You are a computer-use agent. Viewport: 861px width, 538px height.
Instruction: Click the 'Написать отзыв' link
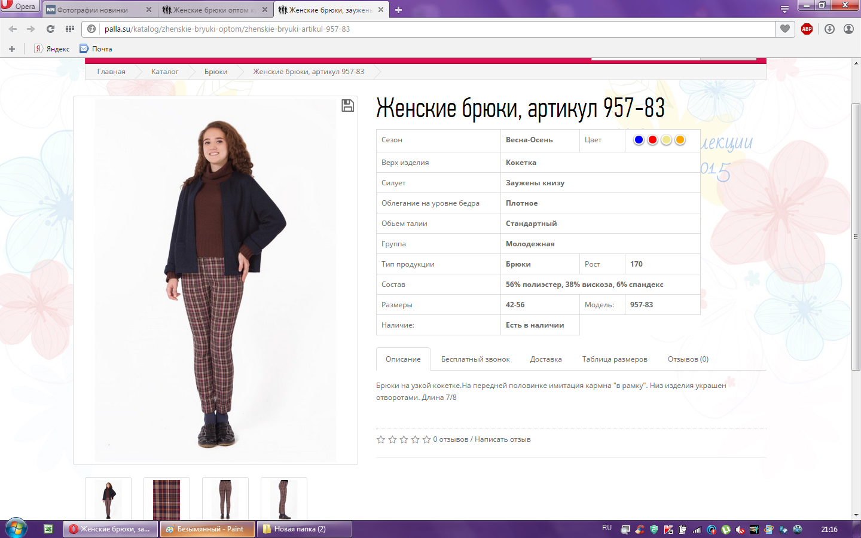tap(503, 439)
